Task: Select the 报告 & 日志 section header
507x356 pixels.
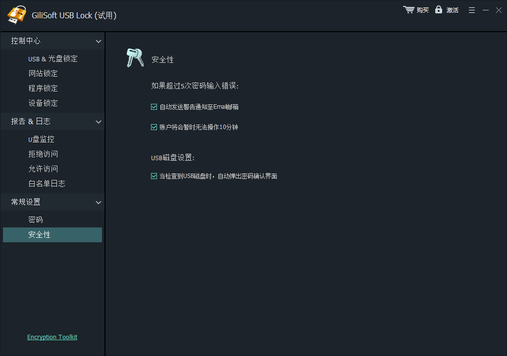Action: 52,122
